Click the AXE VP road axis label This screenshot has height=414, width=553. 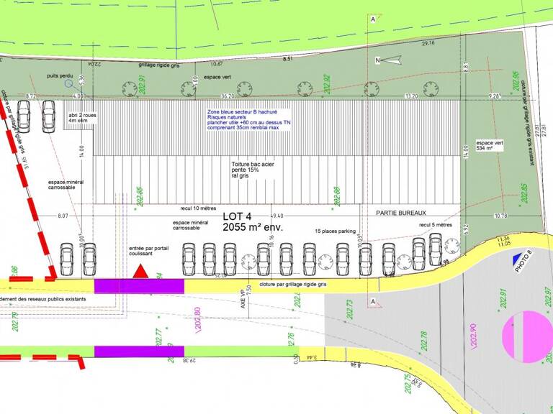[x=243, y=299]
